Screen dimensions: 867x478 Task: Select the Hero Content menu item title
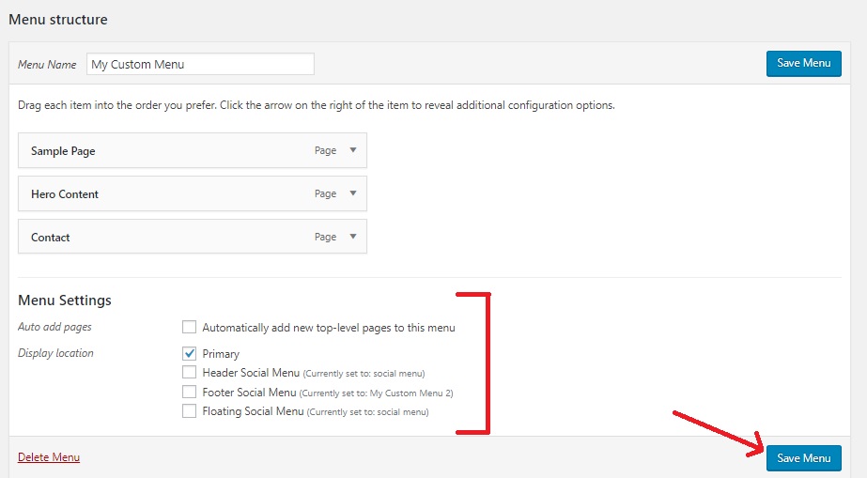pyautogui.click(x=65, y=194)
